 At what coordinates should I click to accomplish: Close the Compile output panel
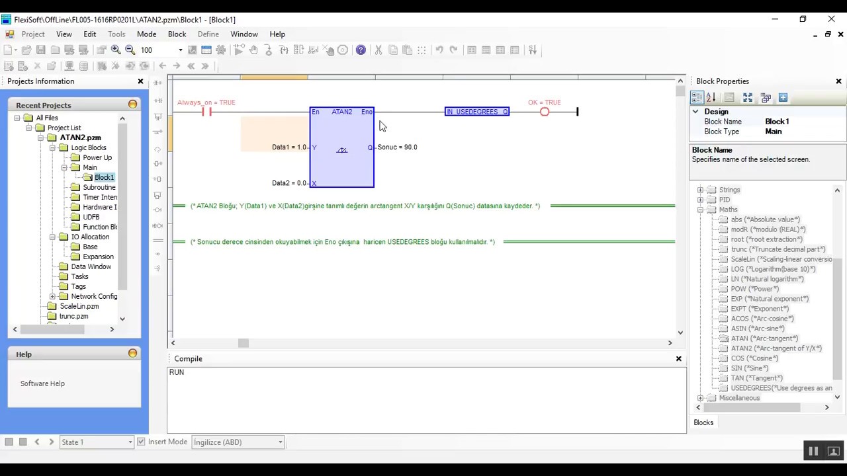[x=678, y=358]
